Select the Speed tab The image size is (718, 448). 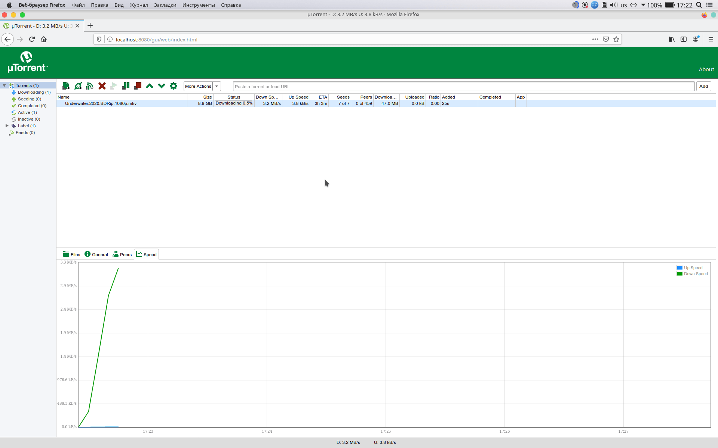[147, 254]
